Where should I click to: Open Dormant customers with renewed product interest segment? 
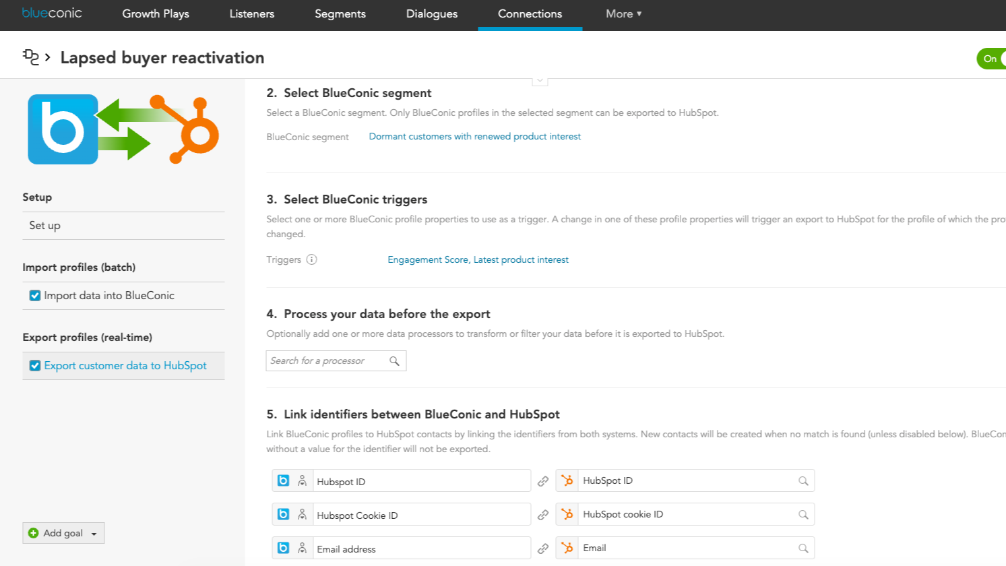[x=475, y=136]
